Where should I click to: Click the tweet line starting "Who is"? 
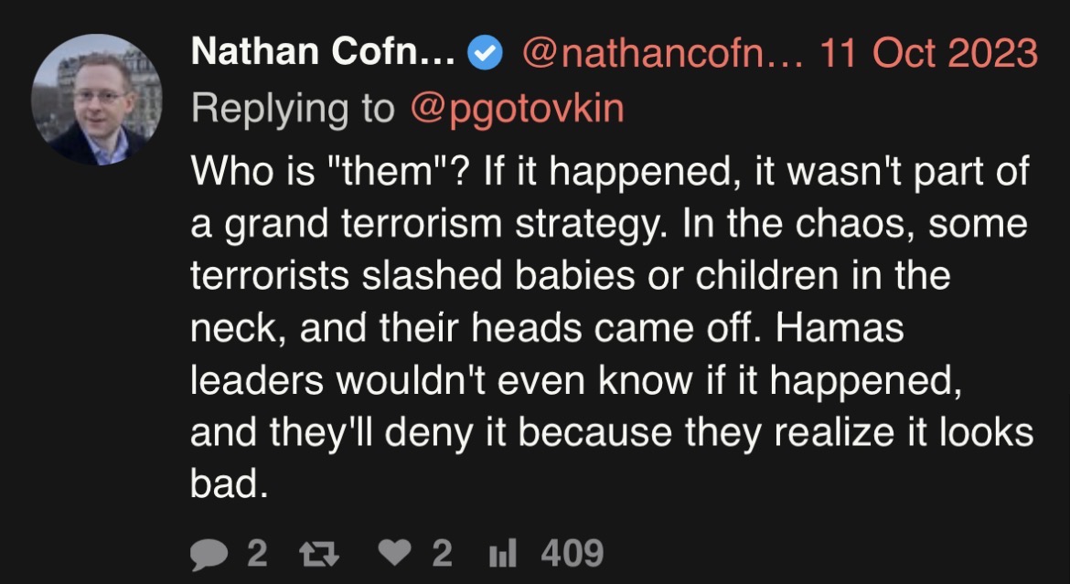click(609, 171)
